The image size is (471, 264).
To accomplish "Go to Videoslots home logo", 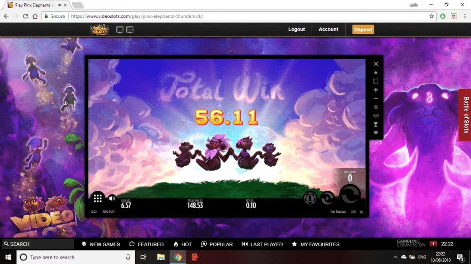I will pos(99,30).
